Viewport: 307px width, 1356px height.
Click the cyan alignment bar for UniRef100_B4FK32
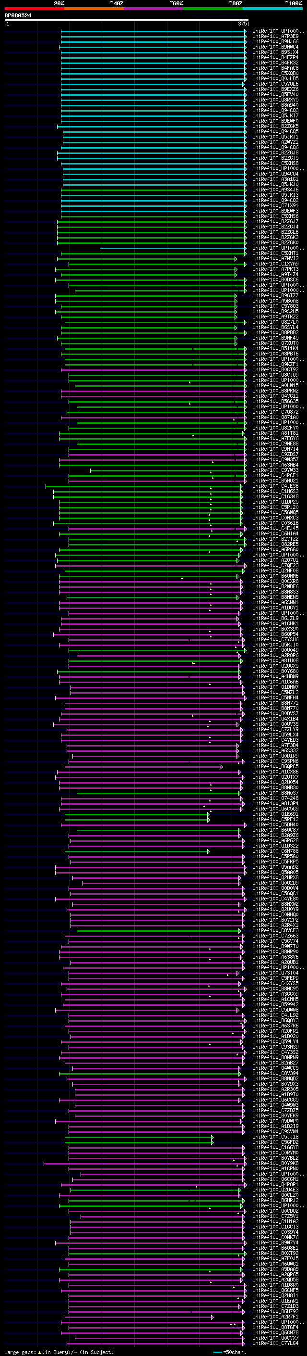click(x=153, y=63)
